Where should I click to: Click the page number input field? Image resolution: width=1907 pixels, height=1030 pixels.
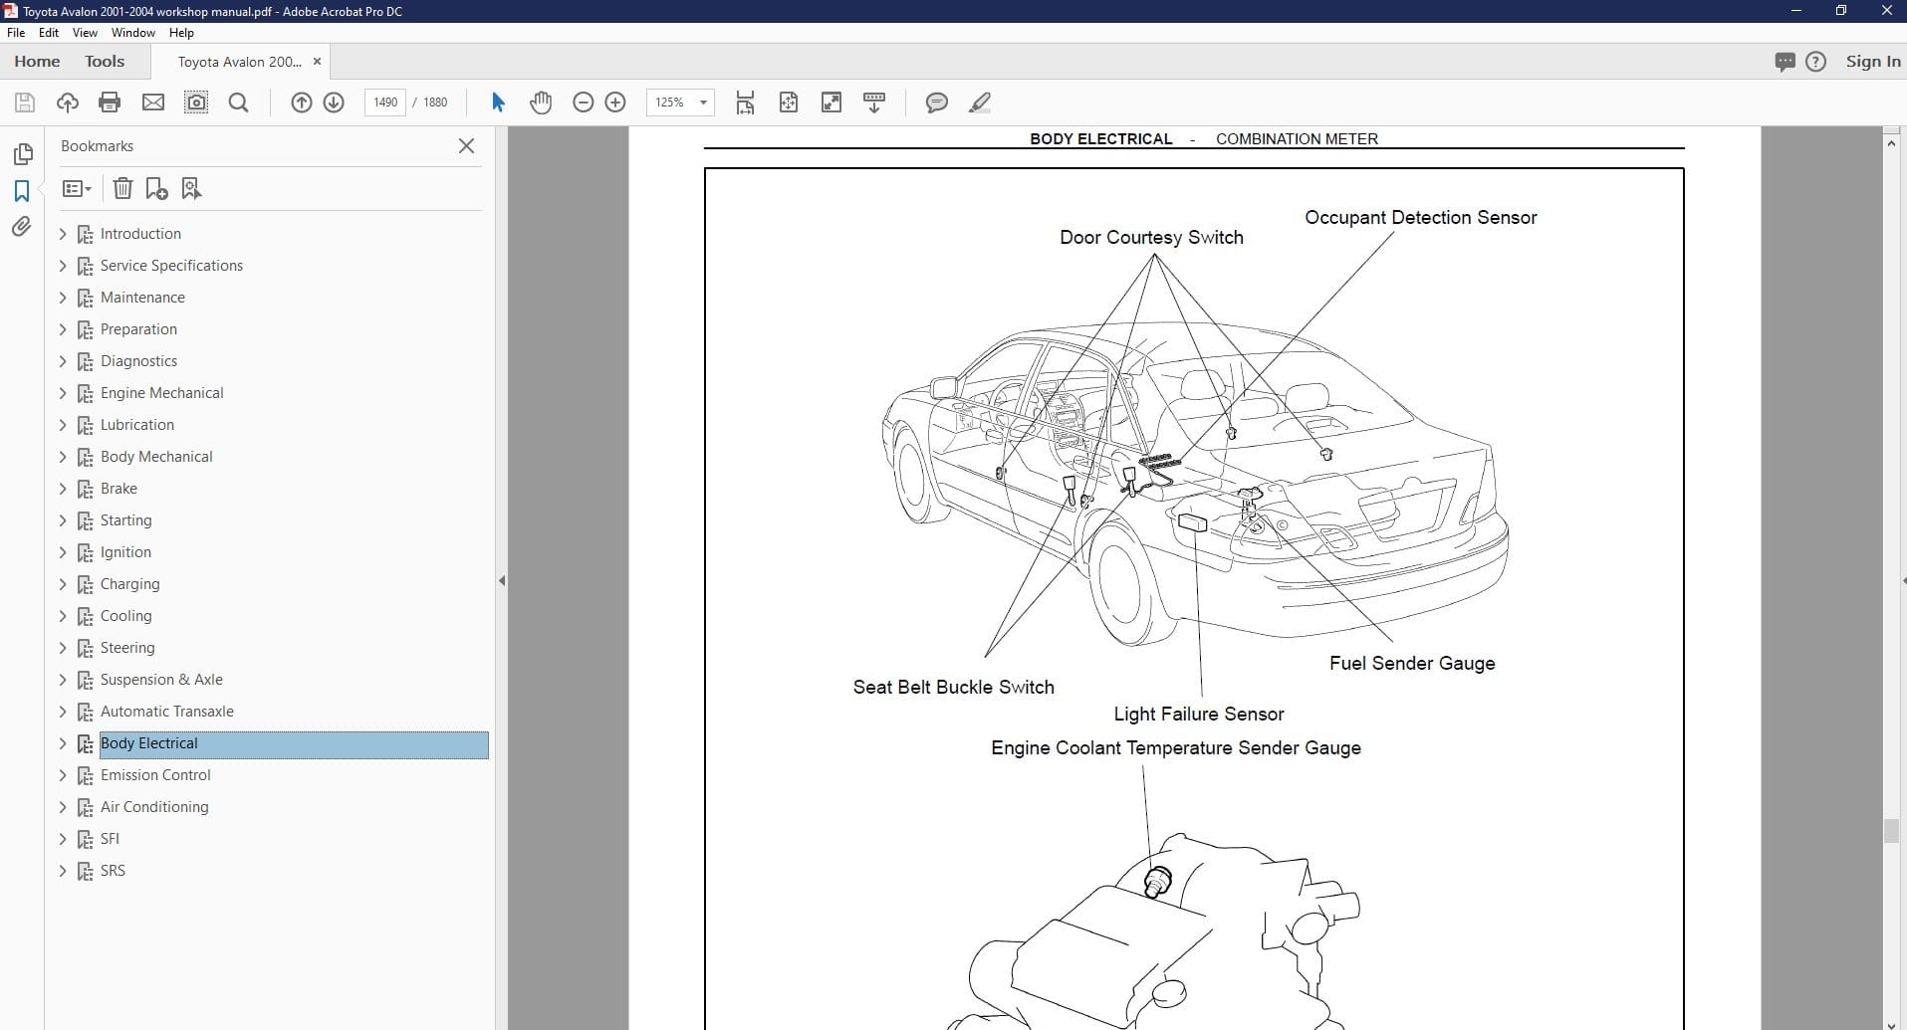click(x=385, y=103)
